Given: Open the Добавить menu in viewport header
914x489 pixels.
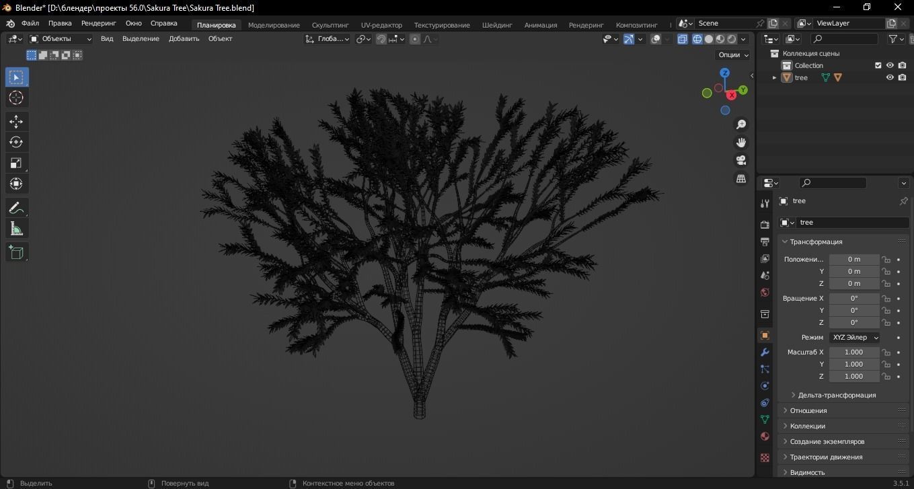Looking at the screenshot, I should 184,39.
